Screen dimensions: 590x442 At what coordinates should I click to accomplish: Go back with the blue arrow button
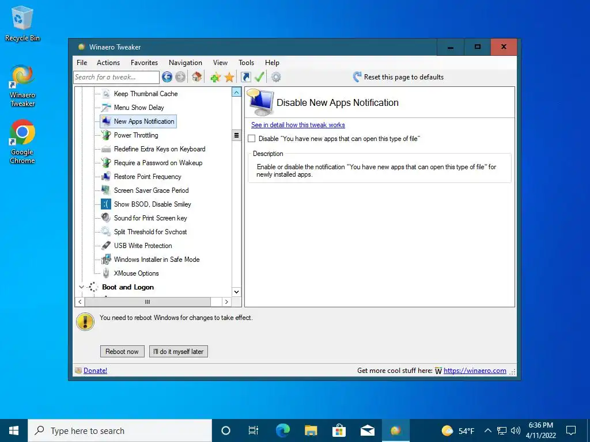167,77
